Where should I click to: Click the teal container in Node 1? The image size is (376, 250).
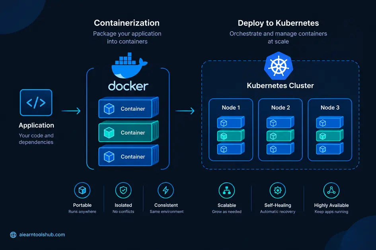tap(231, 135)
